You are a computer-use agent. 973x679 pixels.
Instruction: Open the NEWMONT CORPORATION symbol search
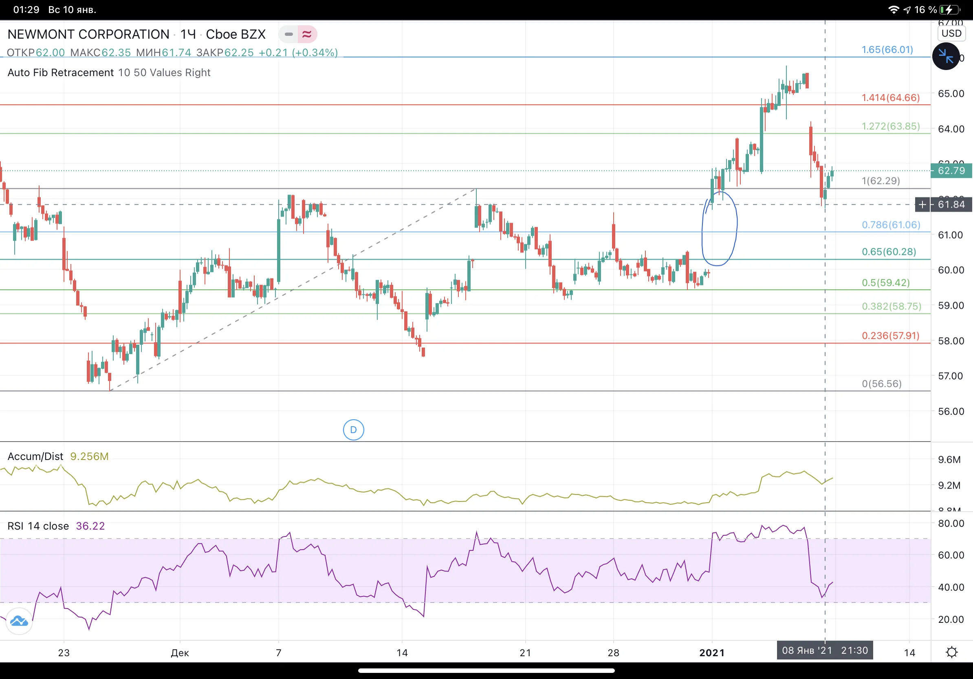point(88,34)
